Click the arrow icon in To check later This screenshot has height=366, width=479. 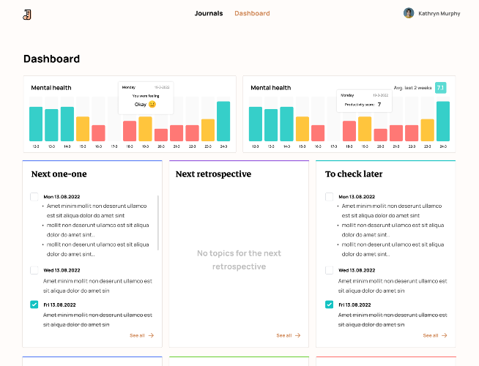(x=444, y=335)
